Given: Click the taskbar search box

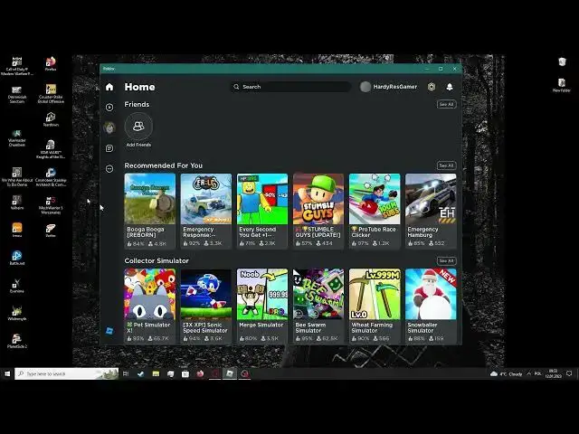Looking at the screenshot, I should pos(67,373).
